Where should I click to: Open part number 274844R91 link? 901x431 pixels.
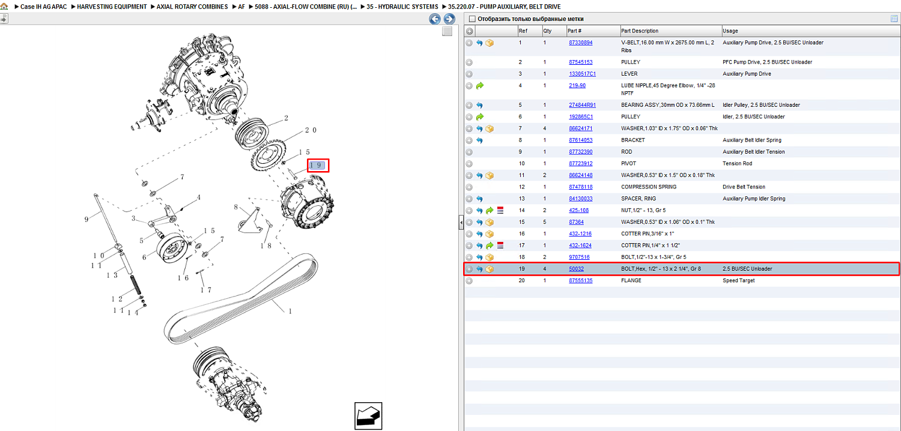(582, 105)
